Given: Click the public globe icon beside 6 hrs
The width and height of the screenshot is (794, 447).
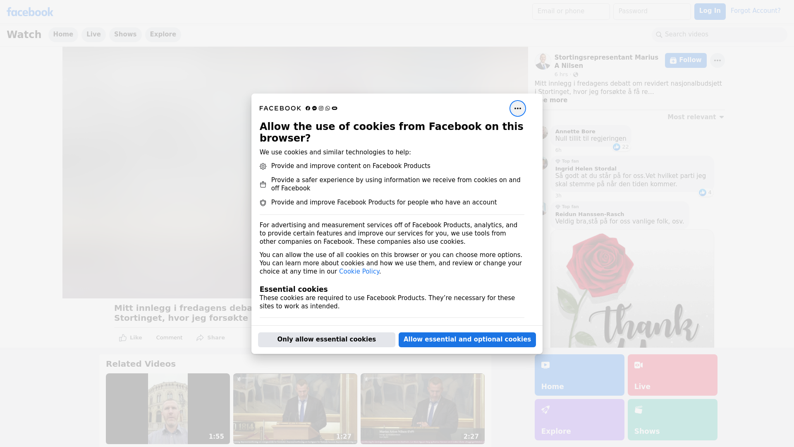Looking at the screenshot, I should [x=576, y=74].
